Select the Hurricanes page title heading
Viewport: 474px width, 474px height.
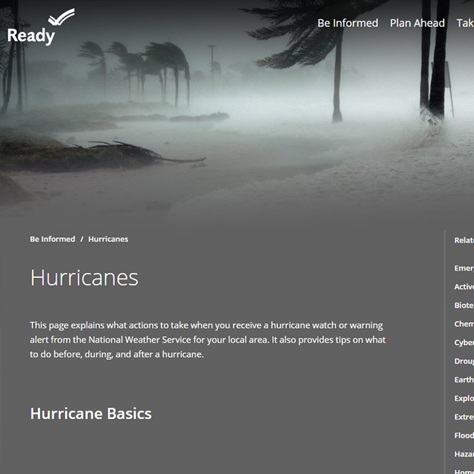click(x=84, y=278)
